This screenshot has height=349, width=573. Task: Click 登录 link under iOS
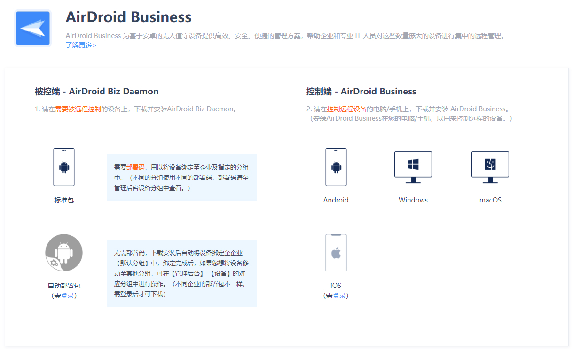click(339, 295)
